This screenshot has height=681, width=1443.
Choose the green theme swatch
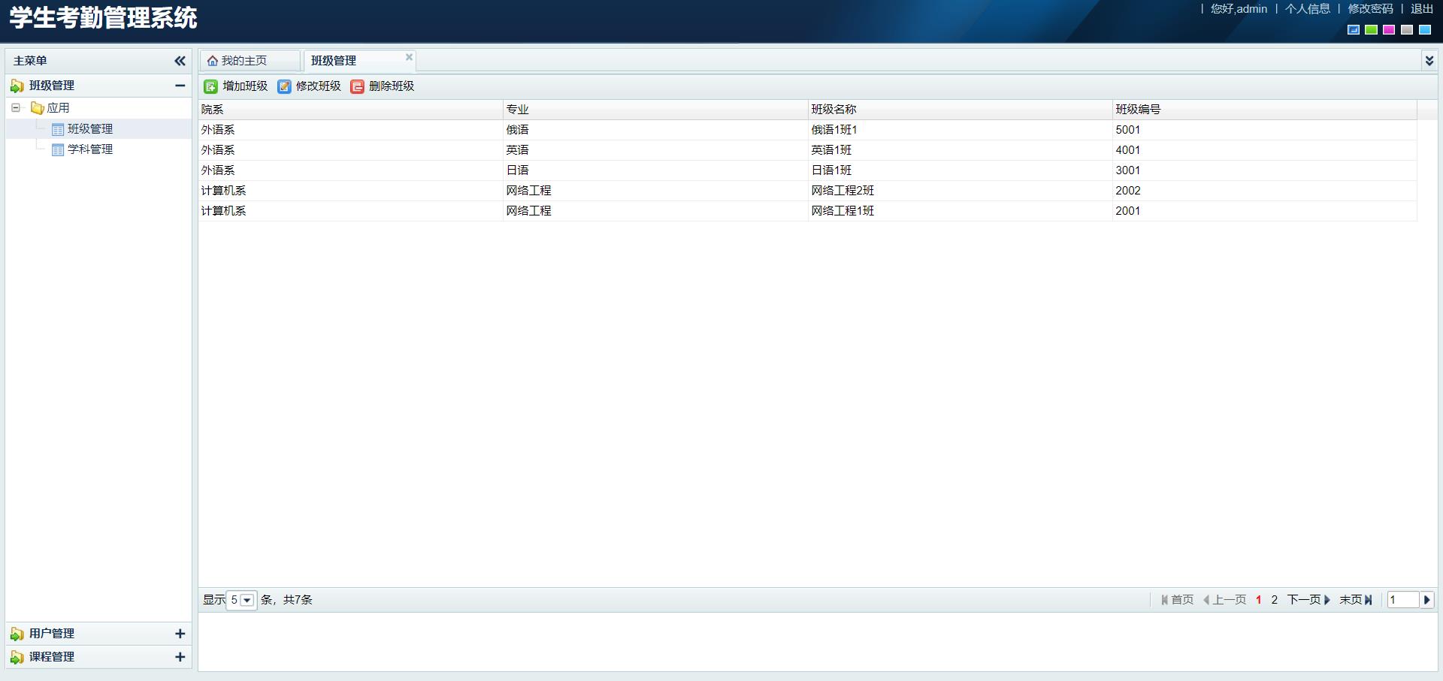pyautogui.click(x=1372, y=30)
